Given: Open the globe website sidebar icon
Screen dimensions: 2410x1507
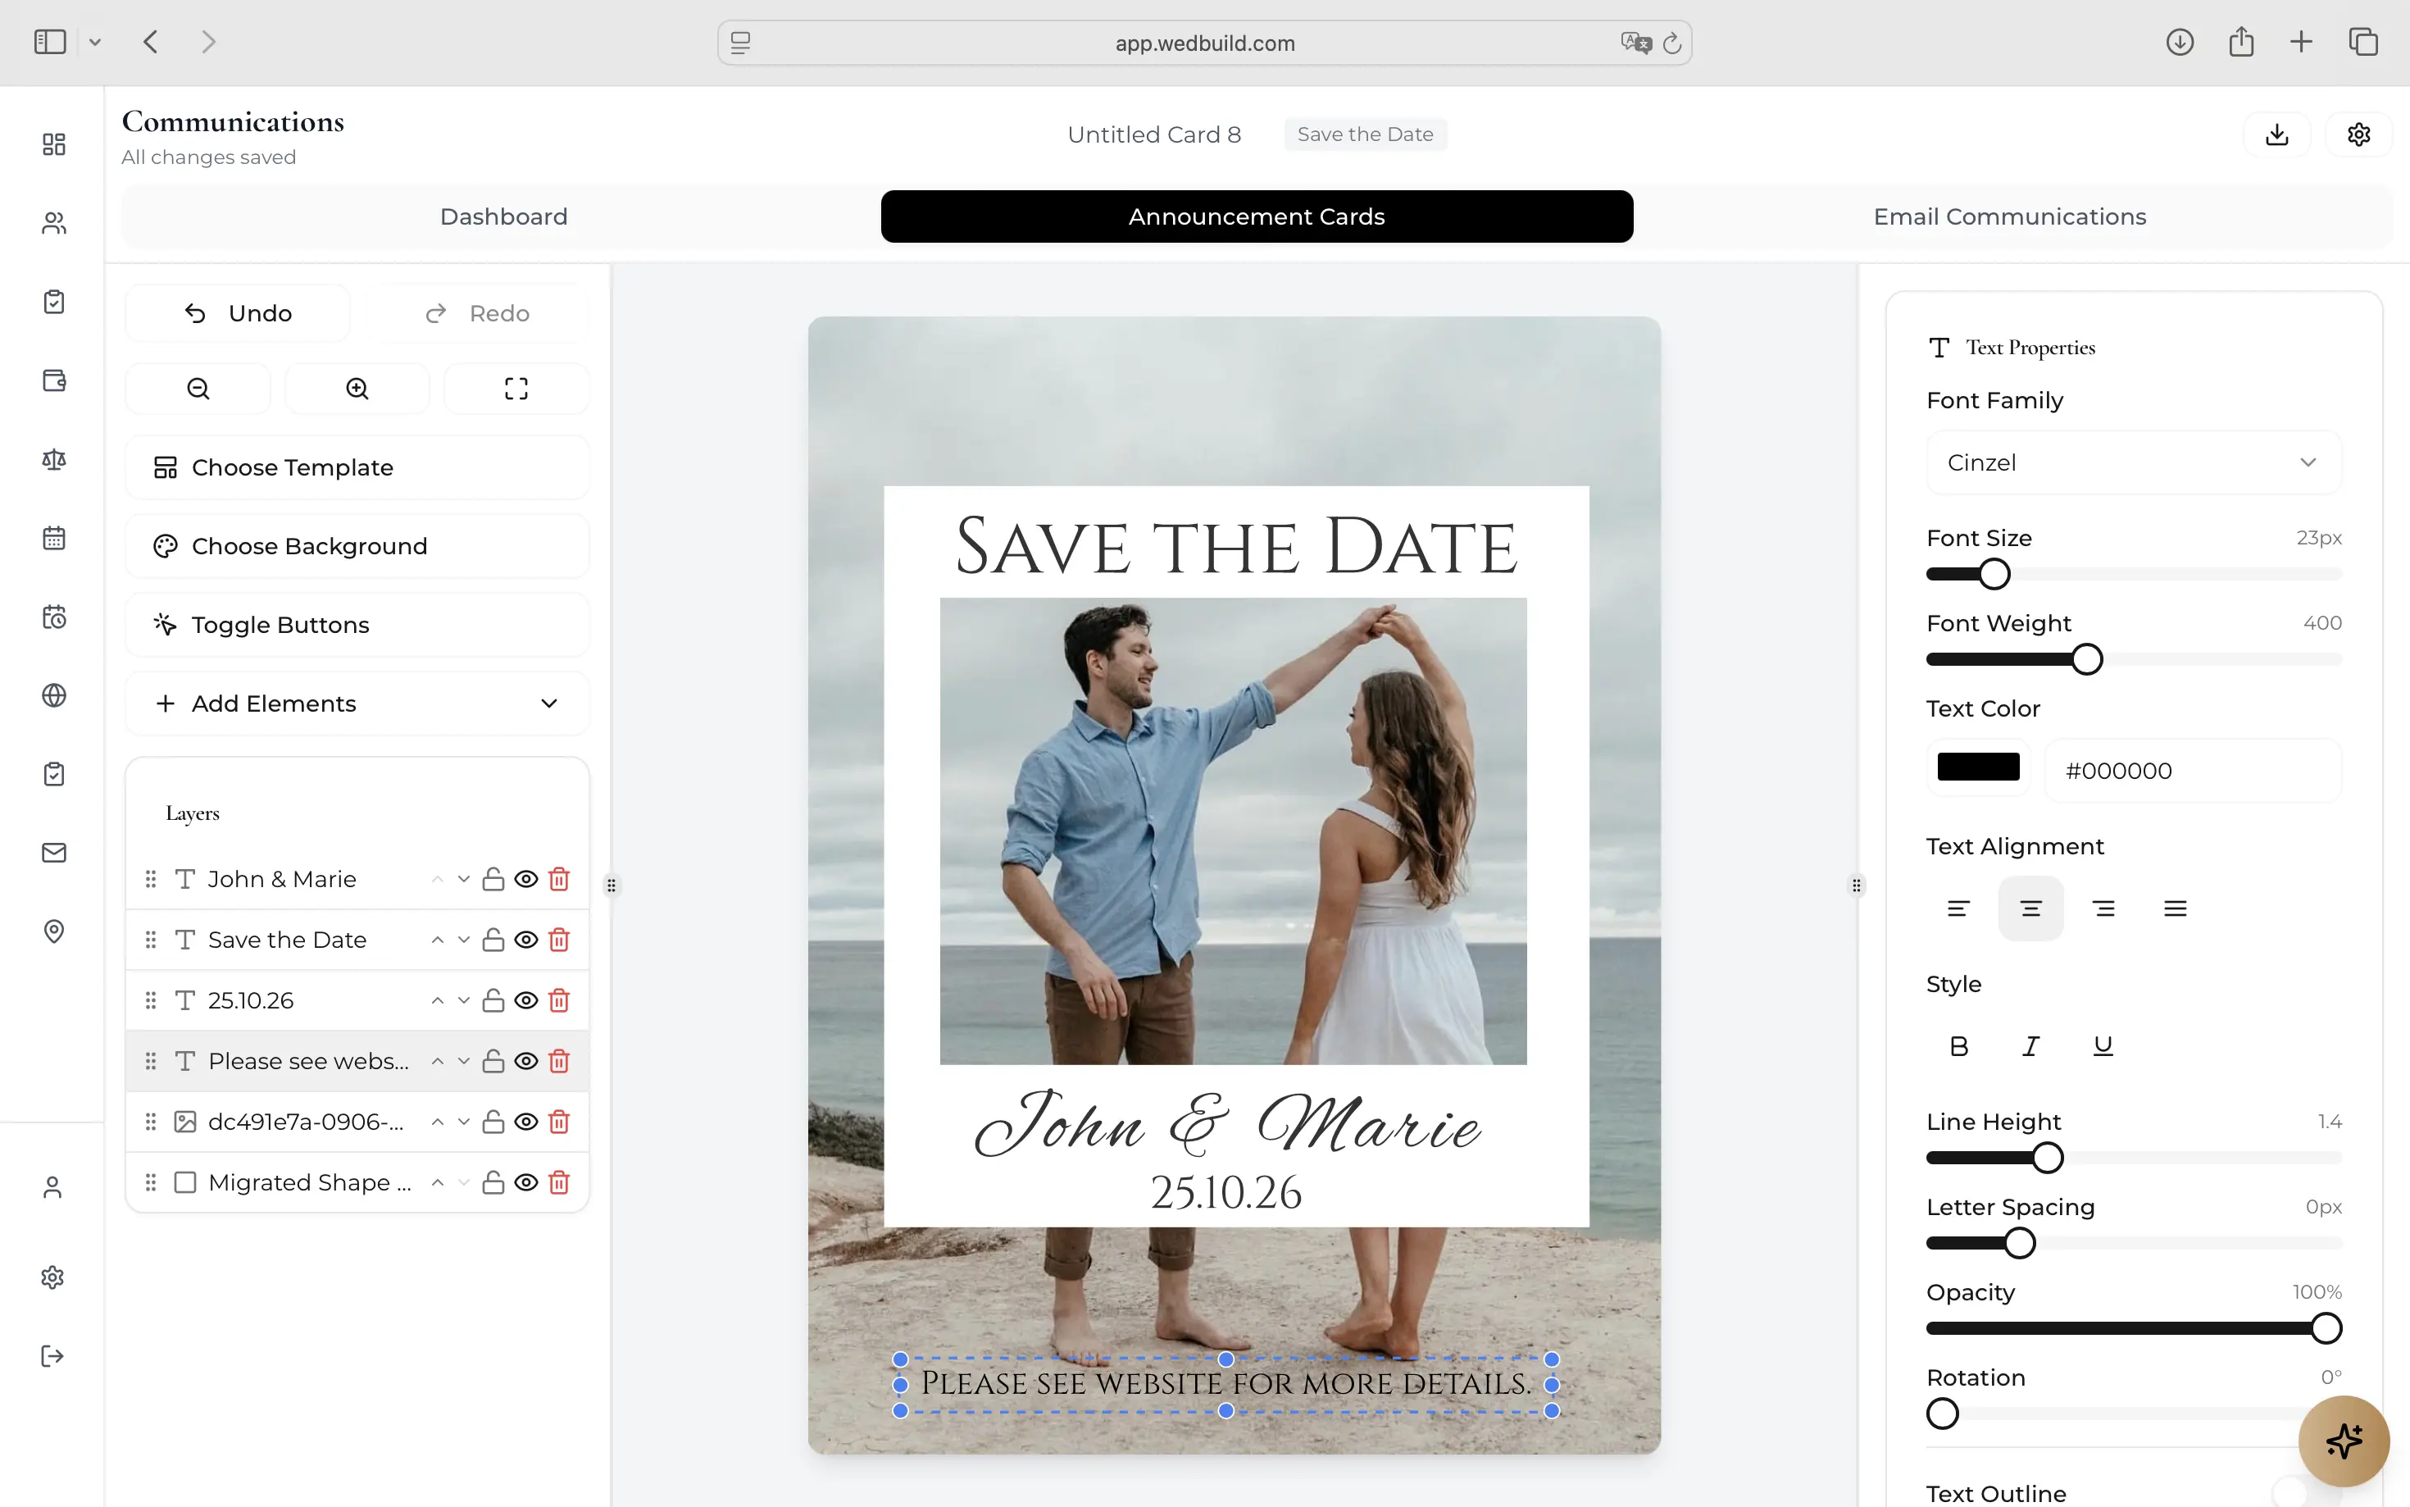Looking at the screenshot, I should coord(54,695).
